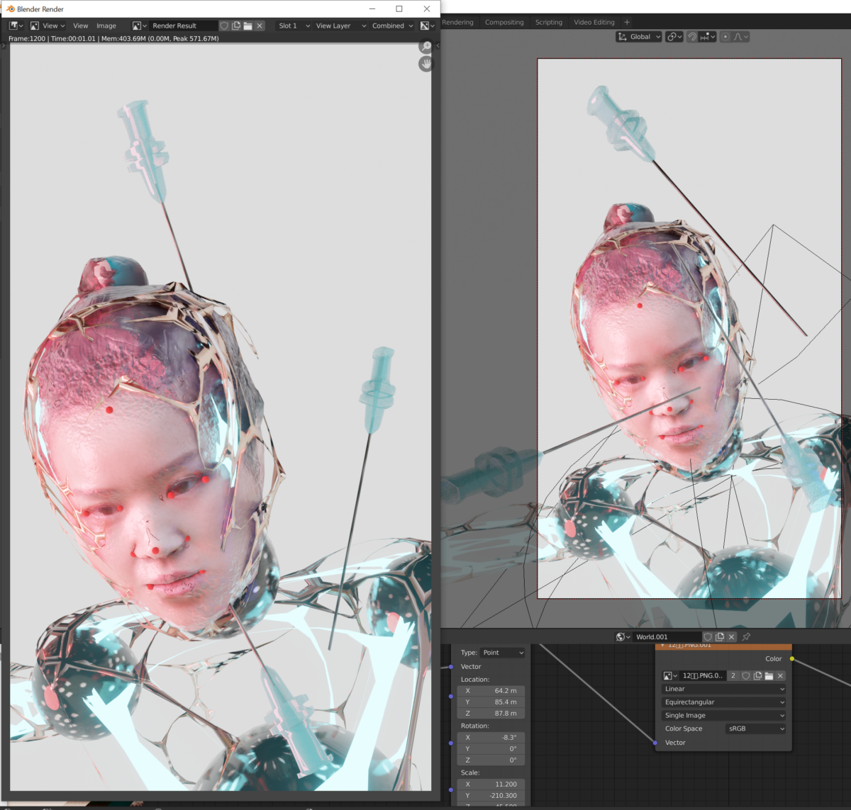Open the Equirectangular projection dropdown
The width and height of the screenshot is (851, 810).
click(x=724, y=702)
